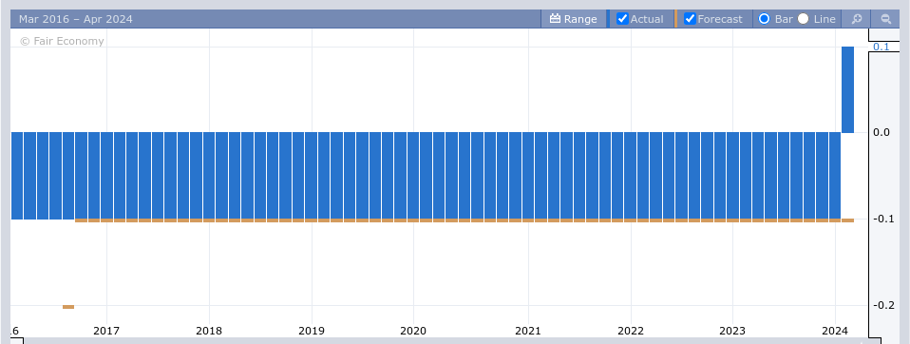
Task: Click the 2017 year axis label
Action: [x=106, y=332]
